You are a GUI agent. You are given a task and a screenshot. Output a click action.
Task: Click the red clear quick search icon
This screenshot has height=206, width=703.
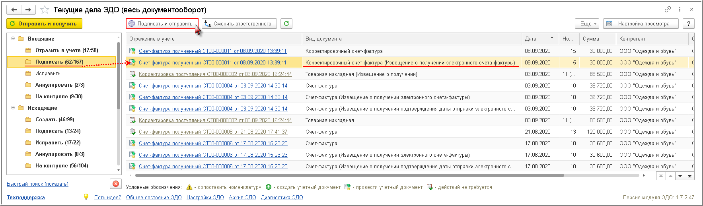[x=115, y=184]
